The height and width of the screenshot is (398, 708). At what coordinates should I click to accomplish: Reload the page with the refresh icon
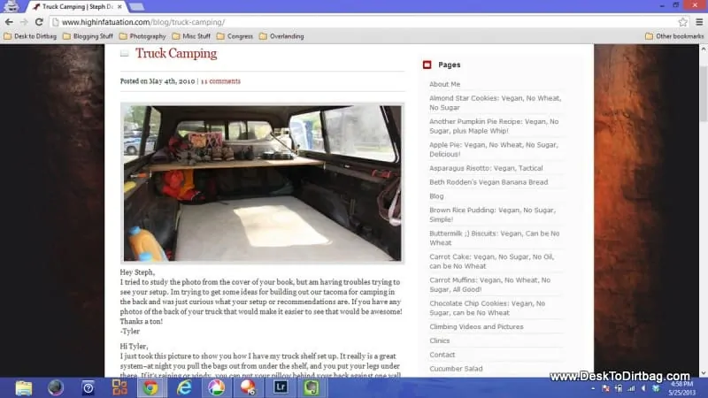click(39, 22)
